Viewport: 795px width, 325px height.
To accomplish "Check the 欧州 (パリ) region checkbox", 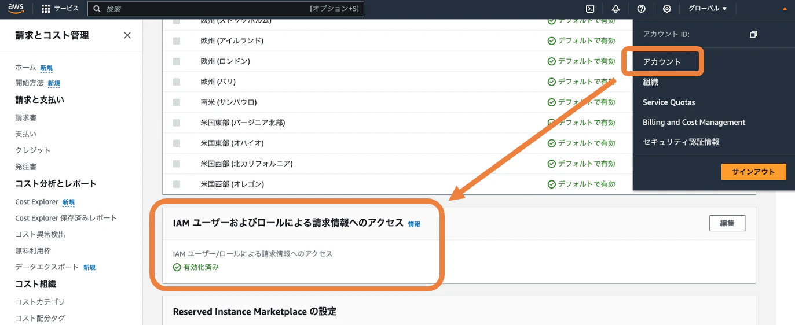I will [177, 82].
